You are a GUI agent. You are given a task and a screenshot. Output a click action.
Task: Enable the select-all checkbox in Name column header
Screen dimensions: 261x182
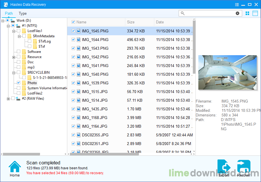[73, 22]
